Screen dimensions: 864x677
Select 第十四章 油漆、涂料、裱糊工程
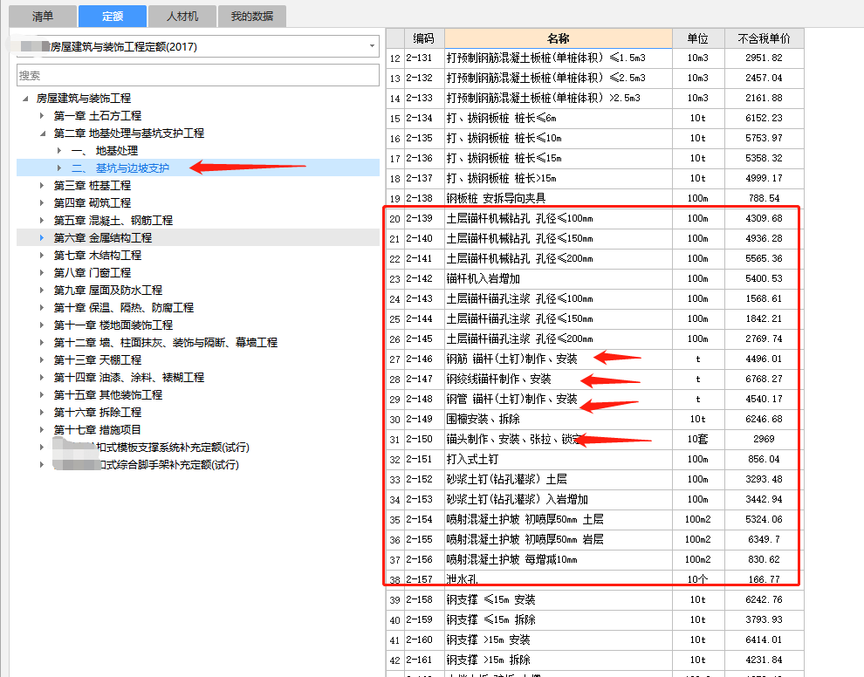[x=129, y=378]
